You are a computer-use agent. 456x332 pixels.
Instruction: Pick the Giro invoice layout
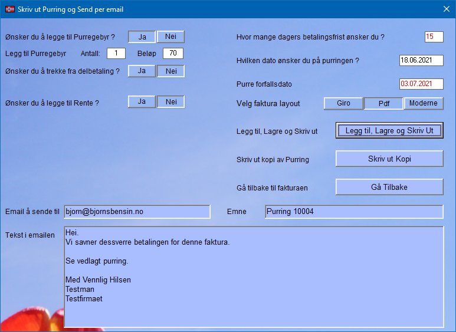[343, 104]
